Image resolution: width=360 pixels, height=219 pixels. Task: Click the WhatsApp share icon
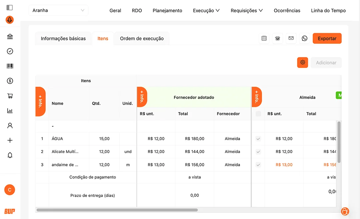click(x=304, y=38)
